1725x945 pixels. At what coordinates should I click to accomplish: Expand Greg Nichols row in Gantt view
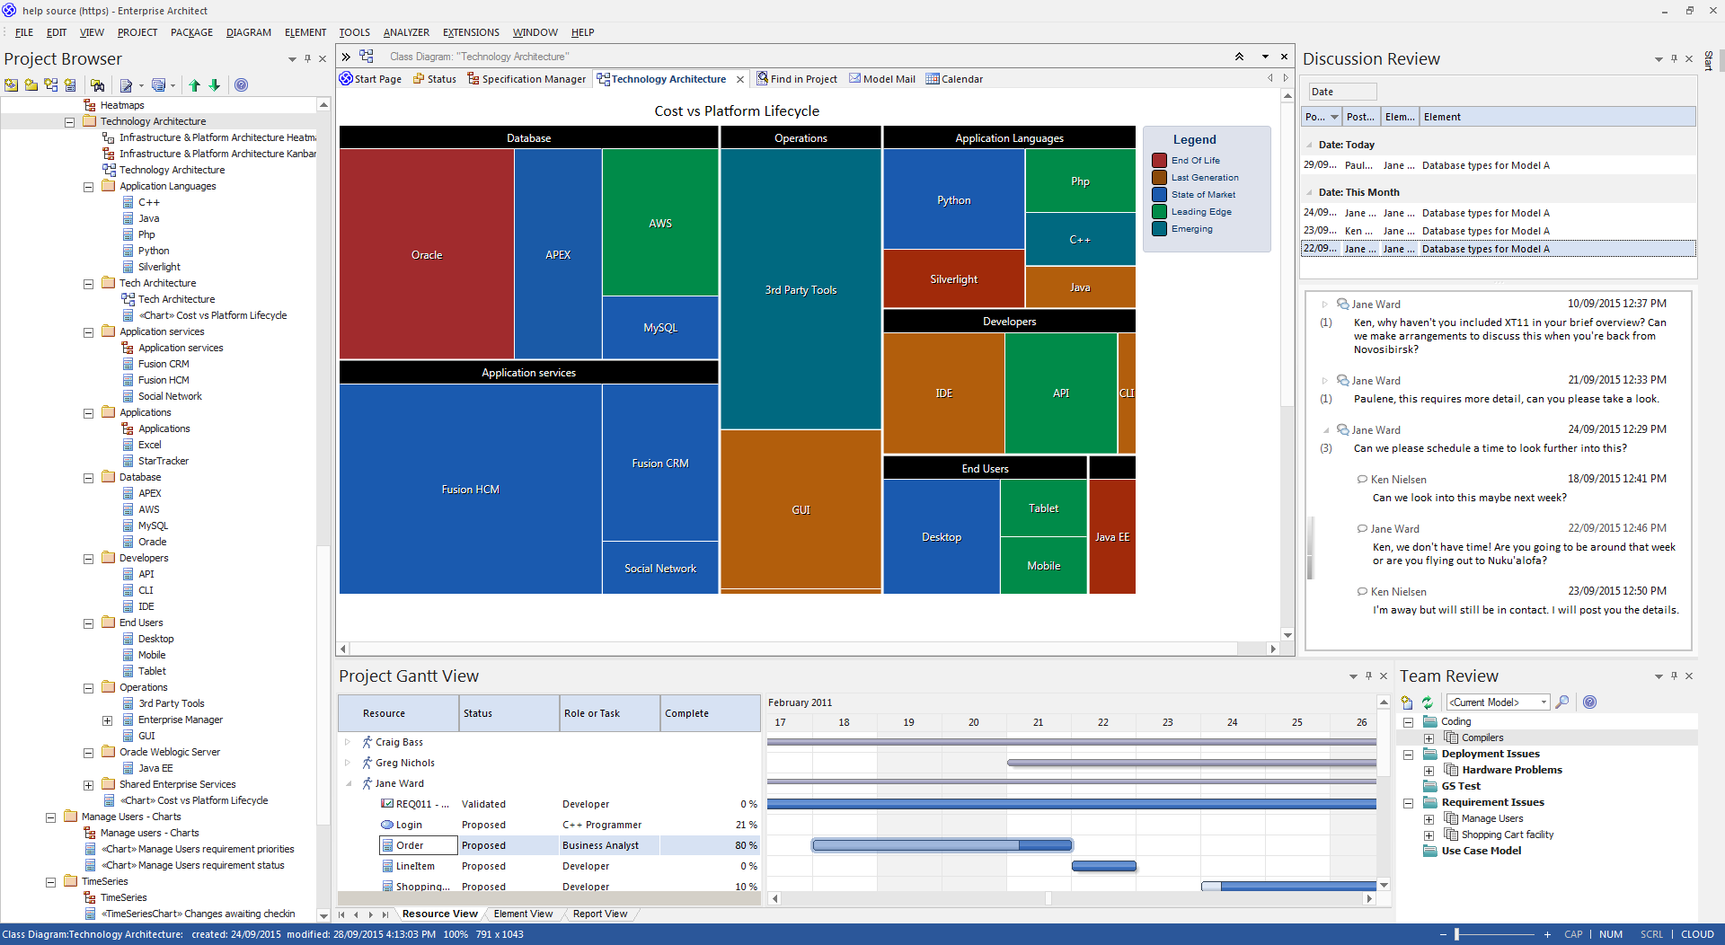pos(348,763)
